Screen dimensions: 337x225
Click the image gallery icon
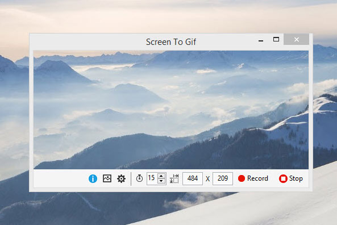107,178
